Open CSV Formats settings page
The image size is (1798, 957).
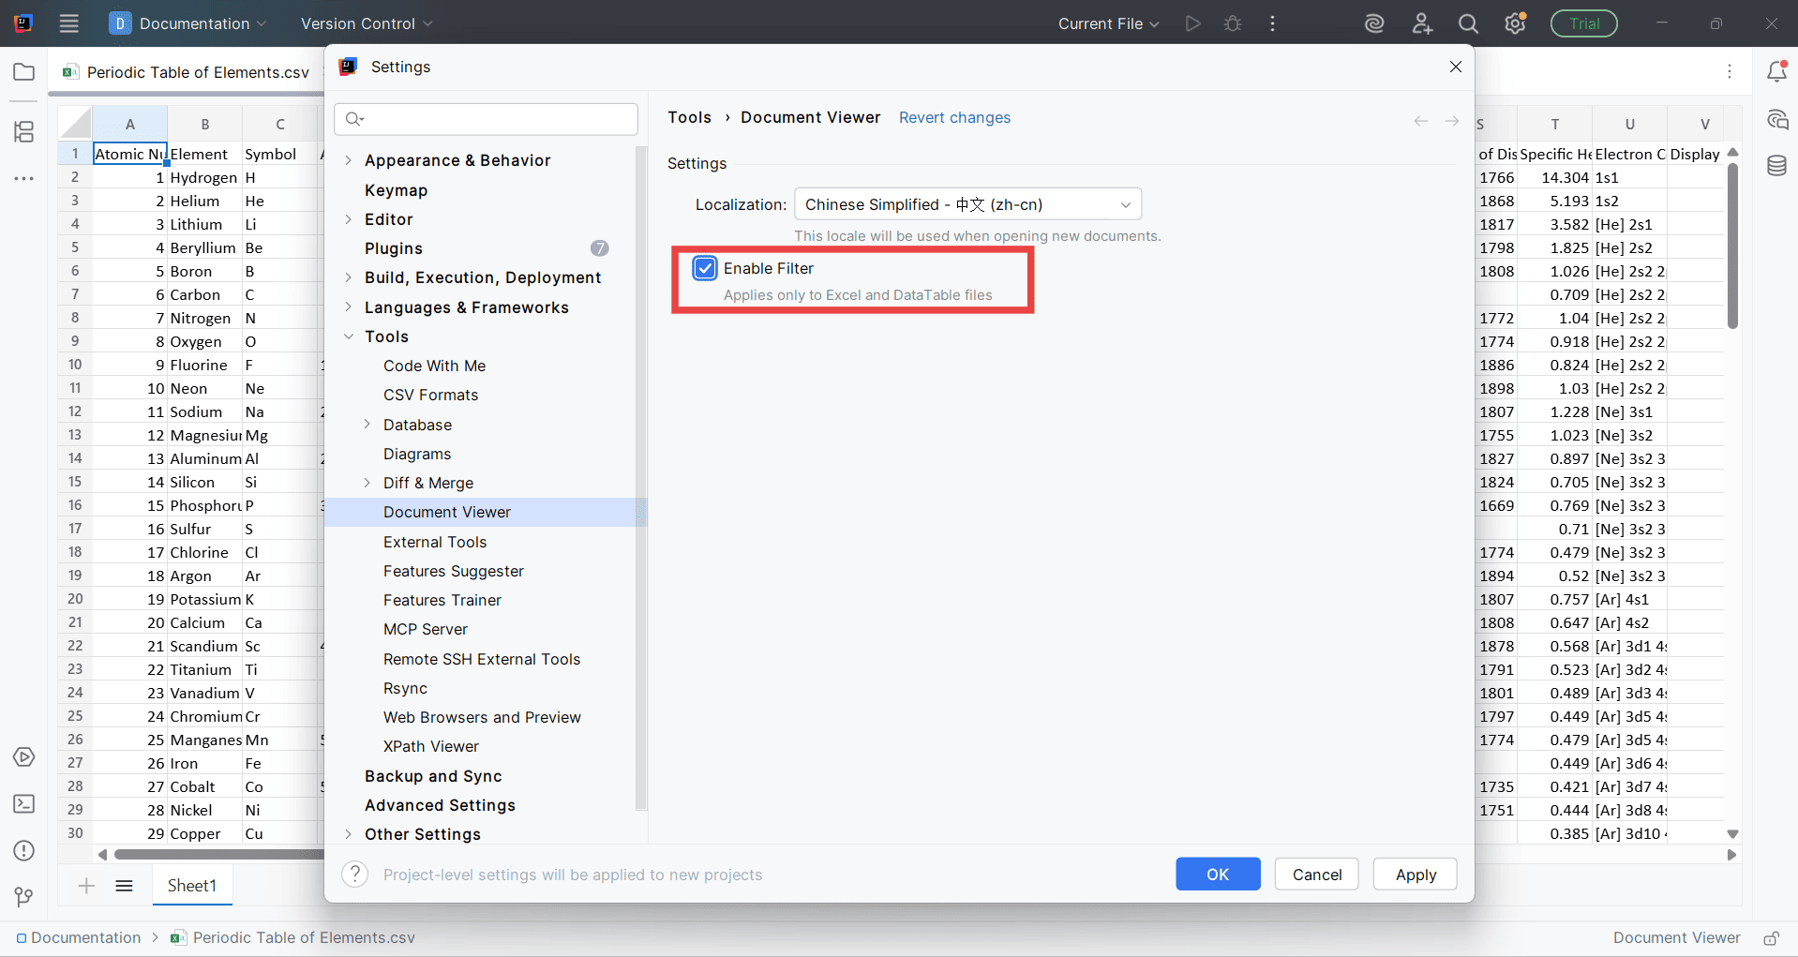pyautogui.click(x=430, y=395)
